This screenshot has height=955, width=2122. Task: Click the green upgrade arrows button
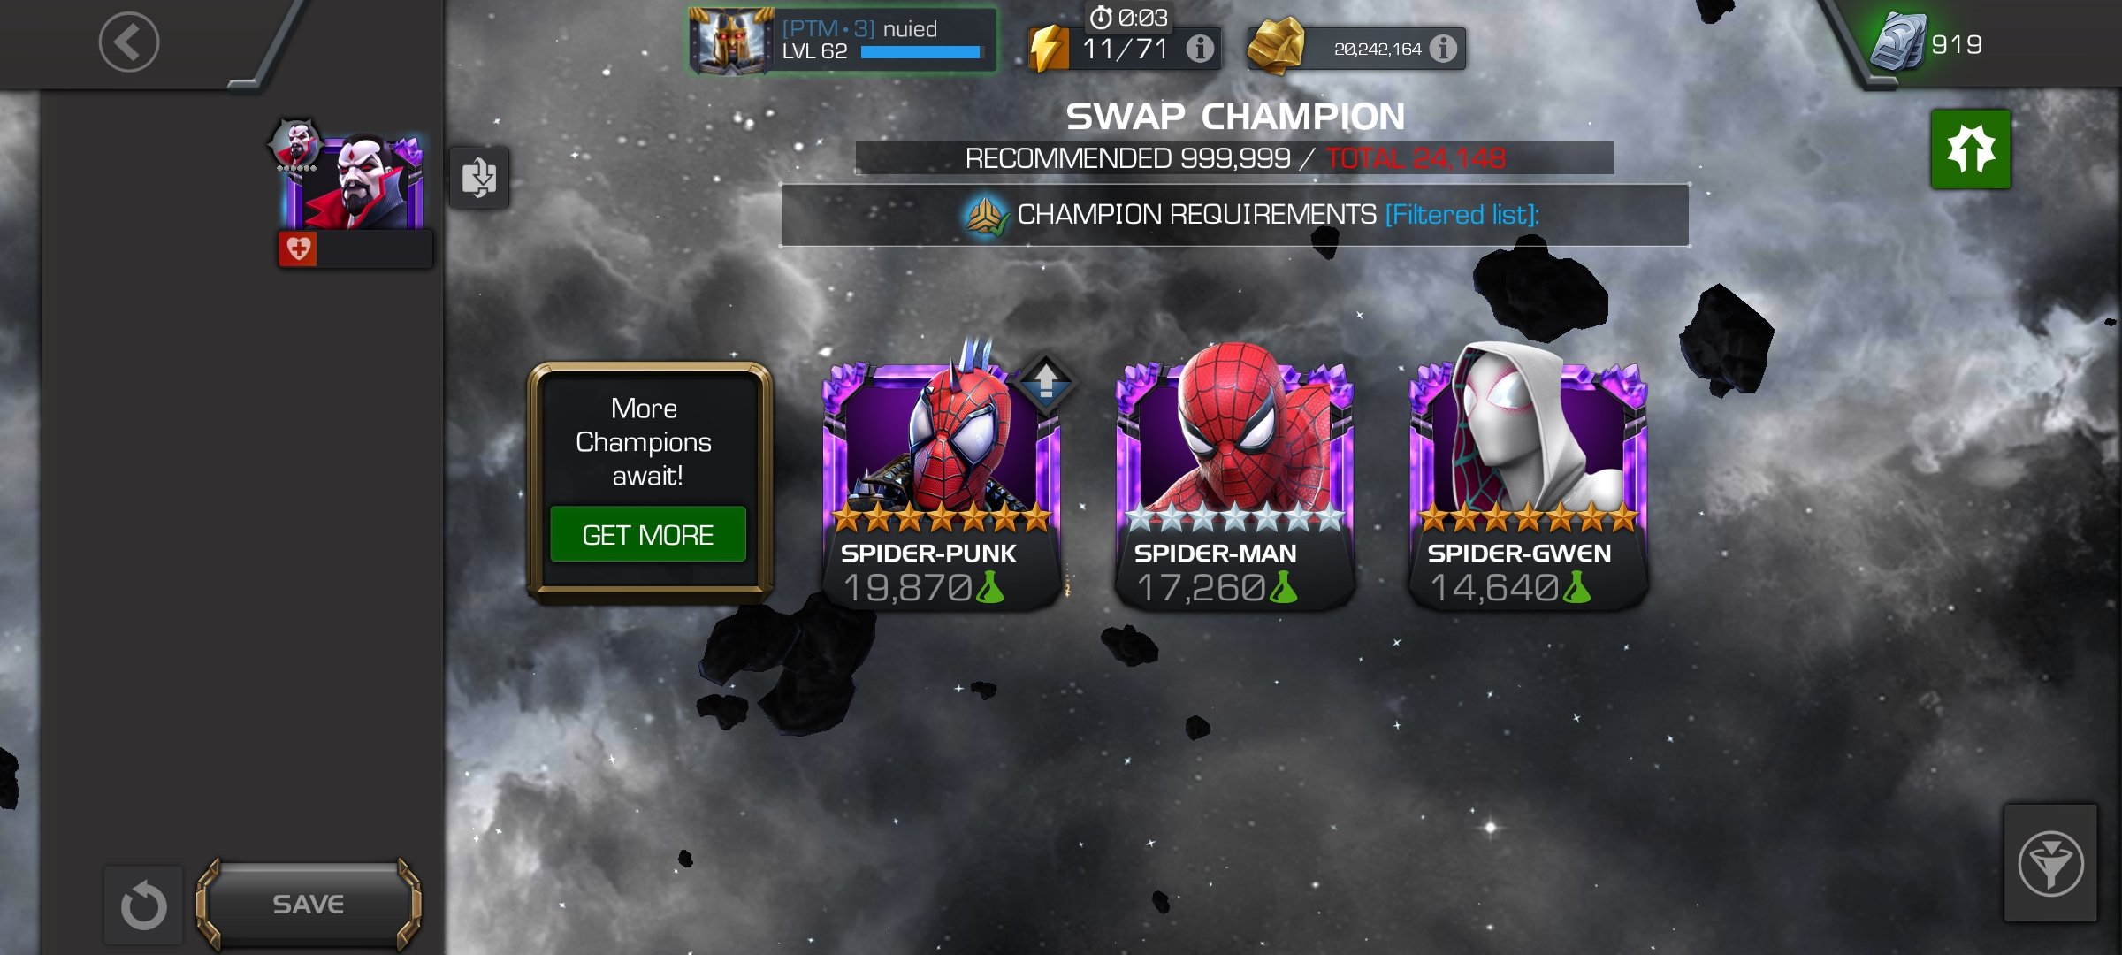1970,149
